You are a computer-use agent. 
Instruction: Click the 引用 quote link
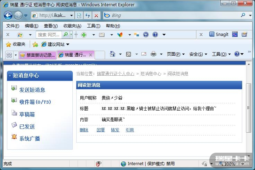(x=130, y=130)
